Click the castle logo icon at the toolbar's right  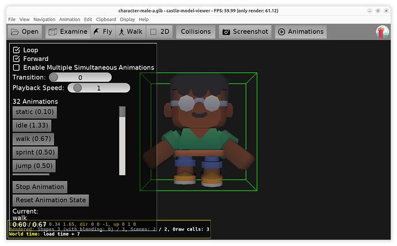[382, 32]
